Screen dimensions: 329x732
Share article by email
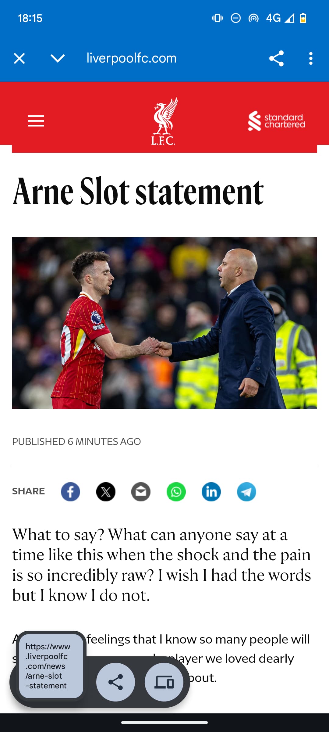tap(141, 492)
